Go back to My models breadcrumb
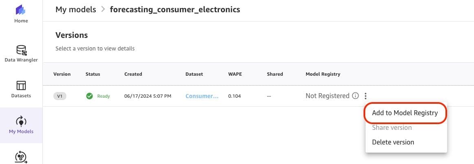Viewport: 474px width, 164px height. tap(76, 9)
